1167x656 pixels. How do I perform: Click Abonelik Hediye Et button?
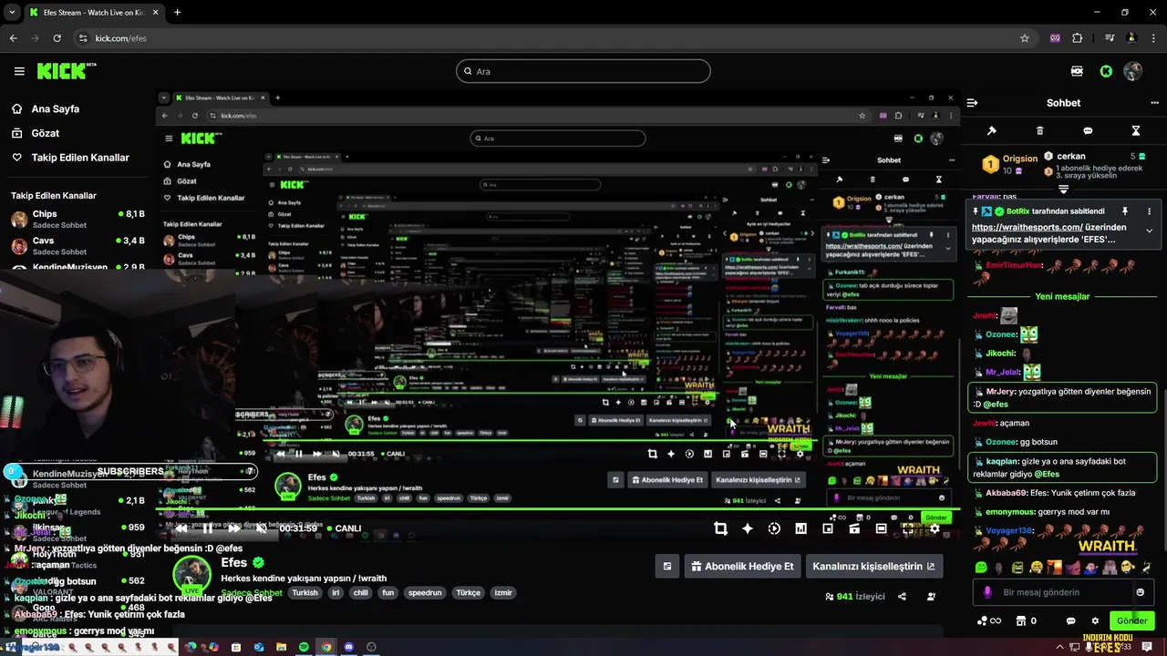click(x=743, y=566)
